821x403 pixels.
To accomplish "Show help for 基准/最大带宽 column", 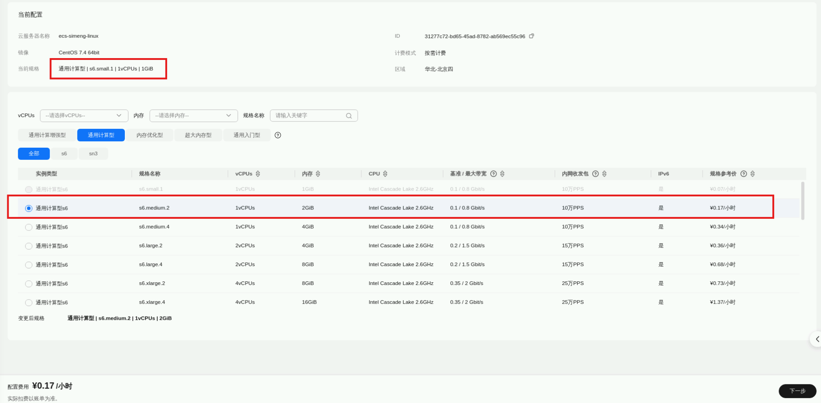I will pyautogui.click(x=493, y=174).
